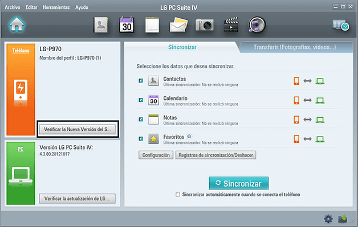This screenshot has width=358, height=227.
Task: Enable Sincronizar automáticamente checkbox
Action: click(178, 195)
